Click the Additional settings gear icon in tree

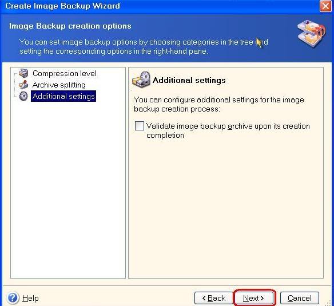(x=23, y=96)
